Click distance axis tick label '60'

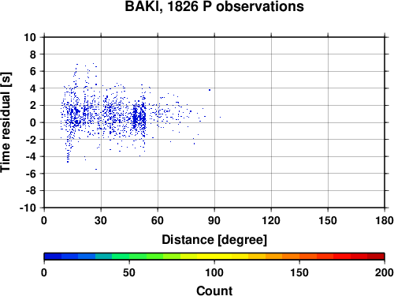[x=158, y=220]
